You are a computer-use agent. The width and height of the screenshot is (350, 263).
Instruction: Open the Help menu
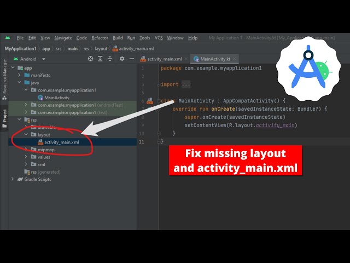tap(192, 38)
